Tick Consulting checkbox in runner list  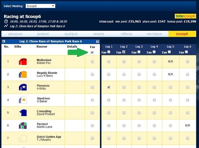click(93, 113)
